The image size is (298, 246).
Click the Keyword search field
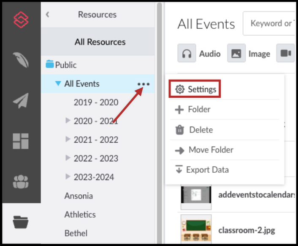pyautogui.click(x=269, y=23)
